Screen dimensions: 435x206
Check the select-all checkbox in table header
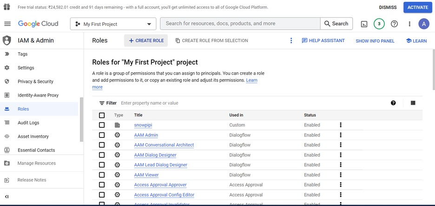pos(102,115)
